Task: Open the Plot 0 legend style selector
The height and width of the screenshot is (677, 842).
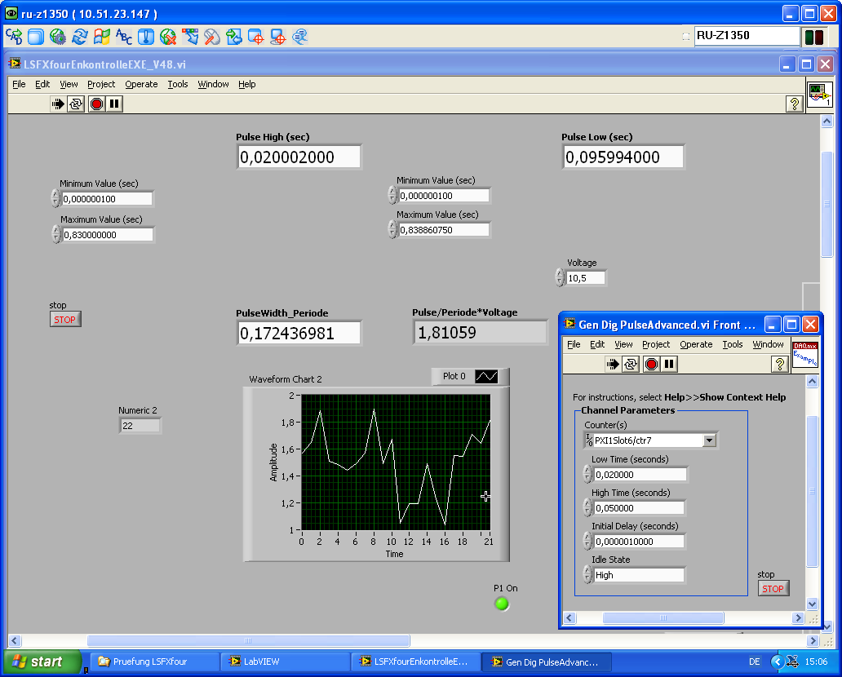Action: [487, 377]
